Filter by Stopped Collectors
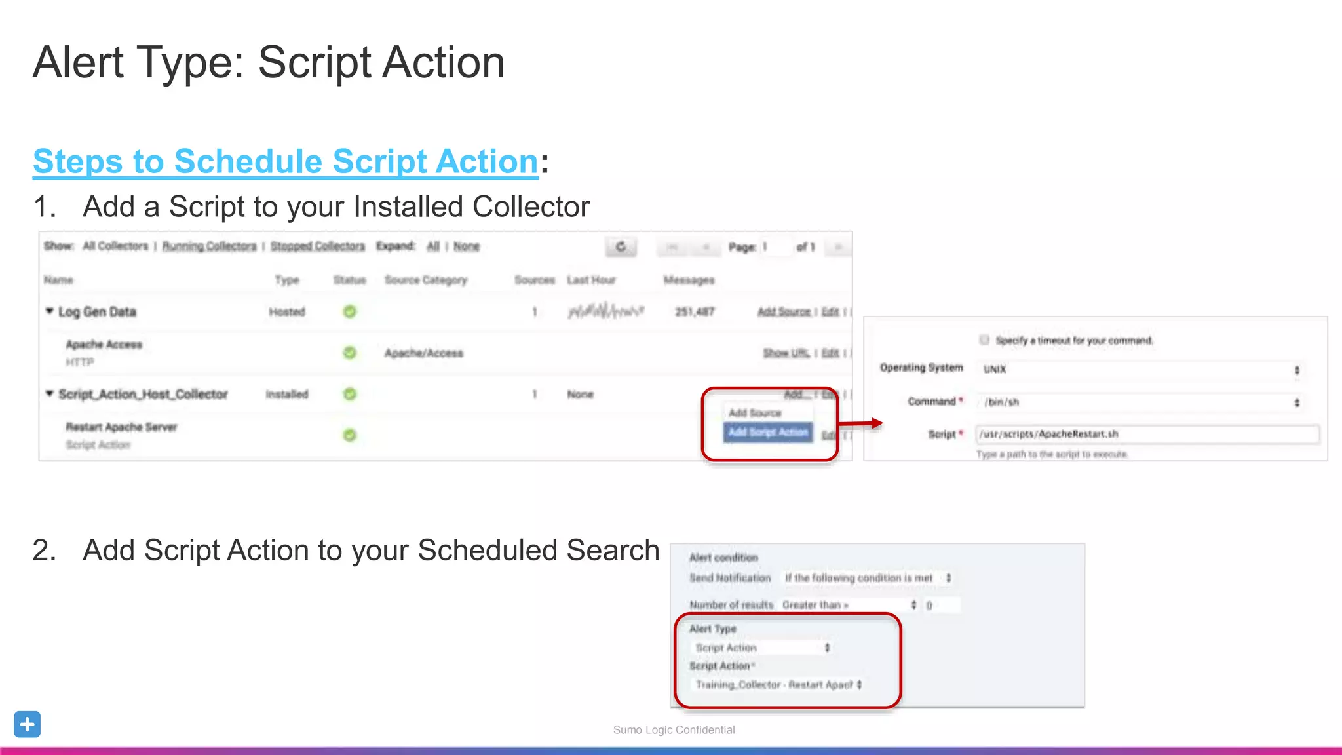This screenshot has width=1342, height=755. [x=318, y=246]
